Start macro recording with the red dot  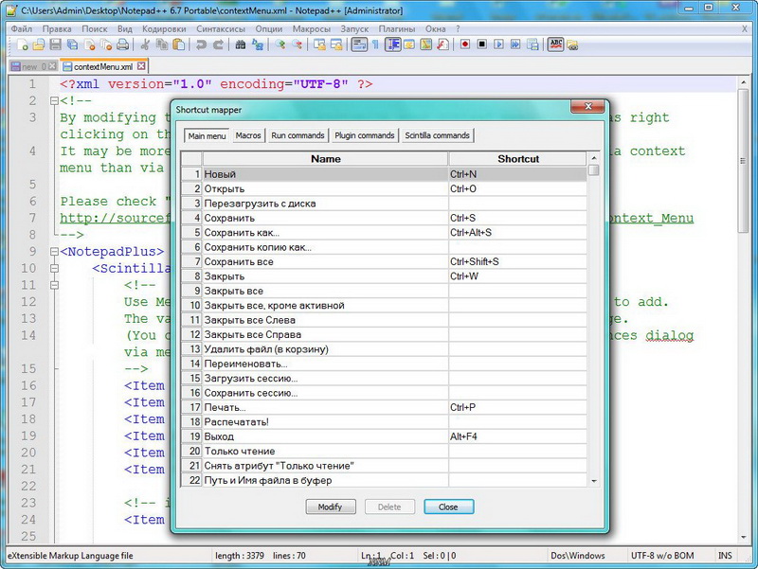click(x=465, y=44)
